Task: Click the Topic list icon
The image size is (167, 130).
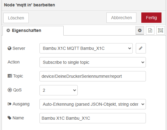Action: (x=10, y=76)
